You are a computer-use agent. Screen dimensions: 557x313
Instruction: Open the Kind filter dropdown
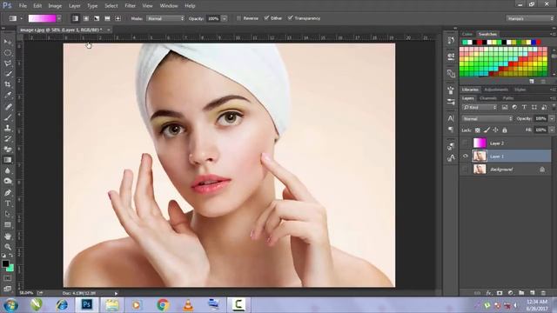480,107
